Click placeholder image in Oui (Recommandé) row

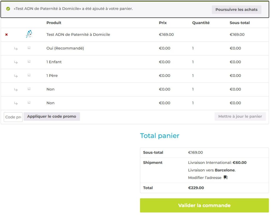(29, 48)
